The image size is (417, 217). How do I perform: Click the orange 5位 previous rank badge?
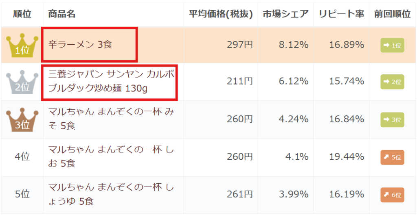(x=392, y=157)
